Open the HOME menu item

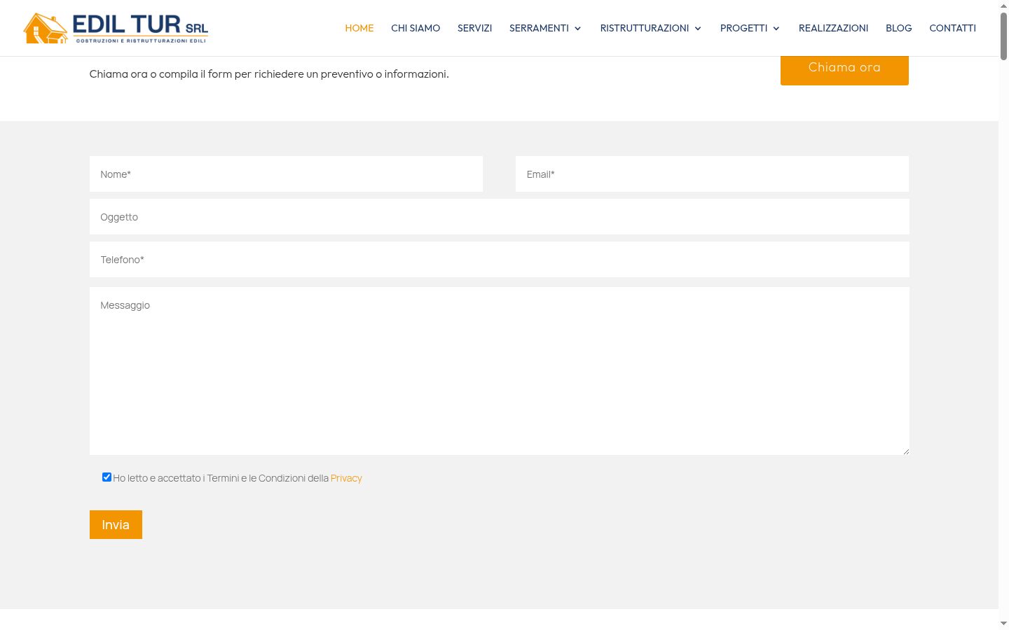pos(359,28)
